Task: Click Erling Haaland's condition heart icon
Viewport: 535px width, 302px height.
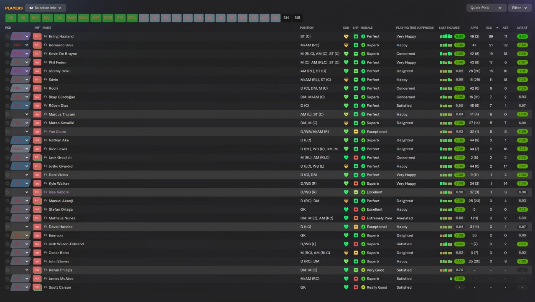Action: click(346, 36)
